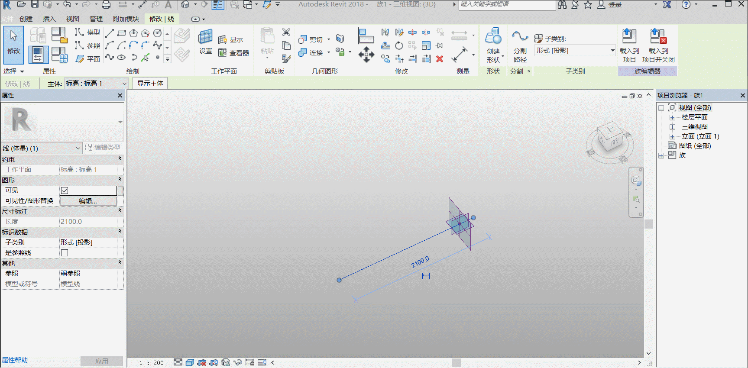Click Load into Project and Close
The image size is (748, 368).
coord(658,45)
